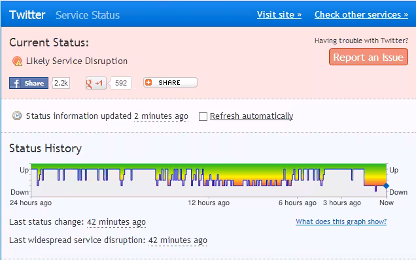
Task: Click the Refresh automatically link text
Action: 252,116
